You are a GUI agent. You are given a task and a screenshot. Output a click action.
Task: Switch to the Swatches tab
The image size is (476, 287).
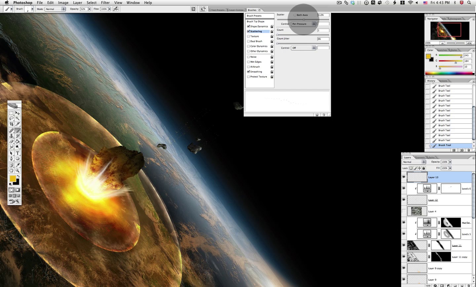pos(442,50)
